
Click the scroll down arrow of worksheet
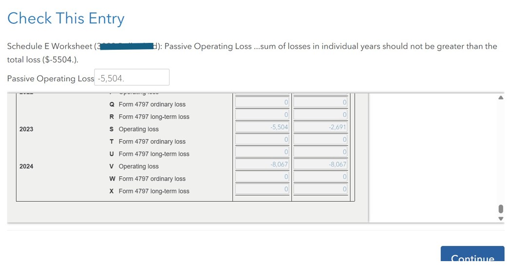[500, 219]
